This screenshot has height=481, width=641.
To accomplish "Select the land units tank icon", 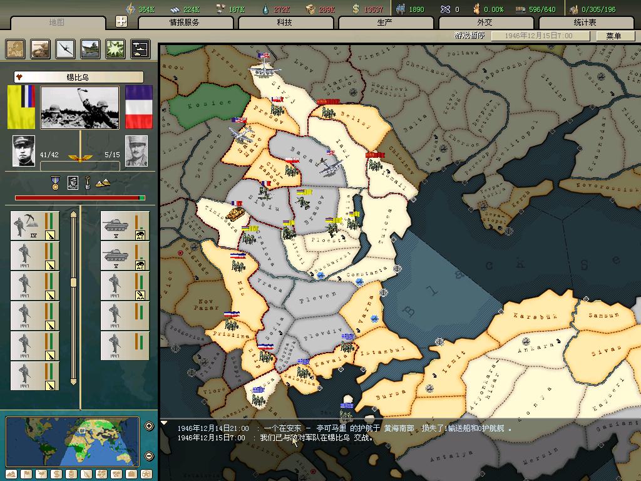I will [x=41, y=49].
